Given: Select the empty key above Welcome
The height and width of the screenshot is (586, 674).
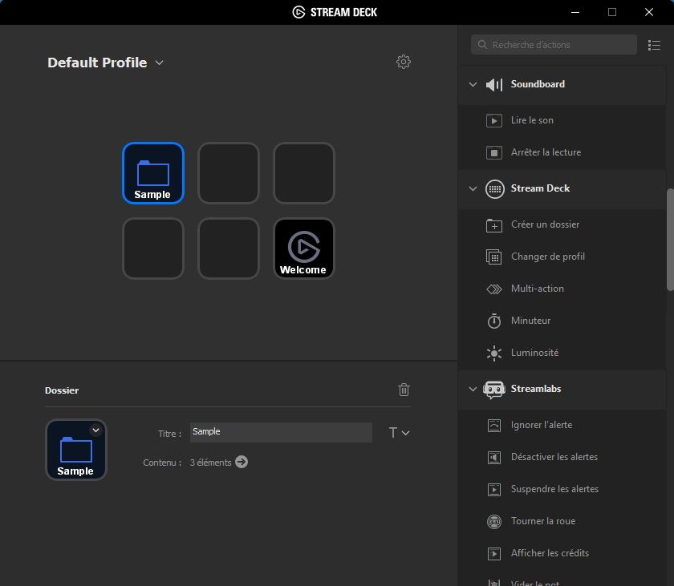Looking at the screenshot, I should pos(304,173).
